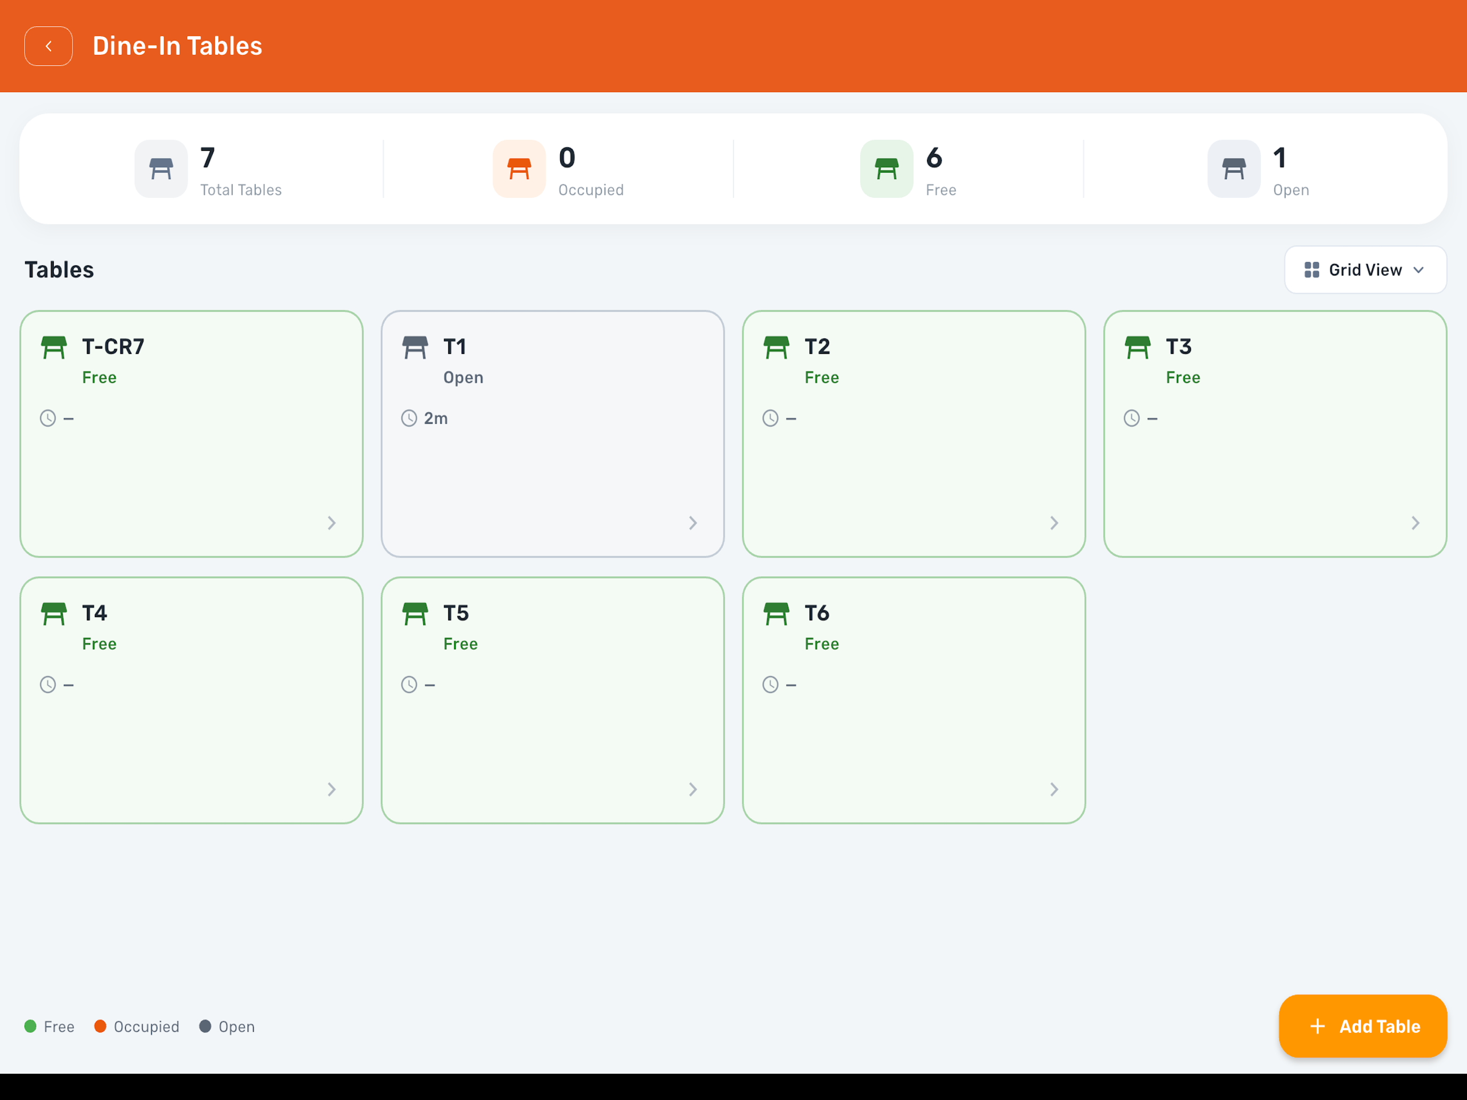The width and height of the screenshot is (1467, 1100).
Task: Select the T-CR7 table name
Action: (114, 347)
